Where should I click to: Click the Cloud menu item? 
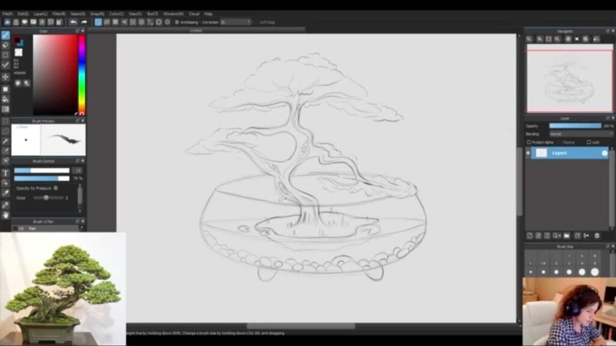194,13
